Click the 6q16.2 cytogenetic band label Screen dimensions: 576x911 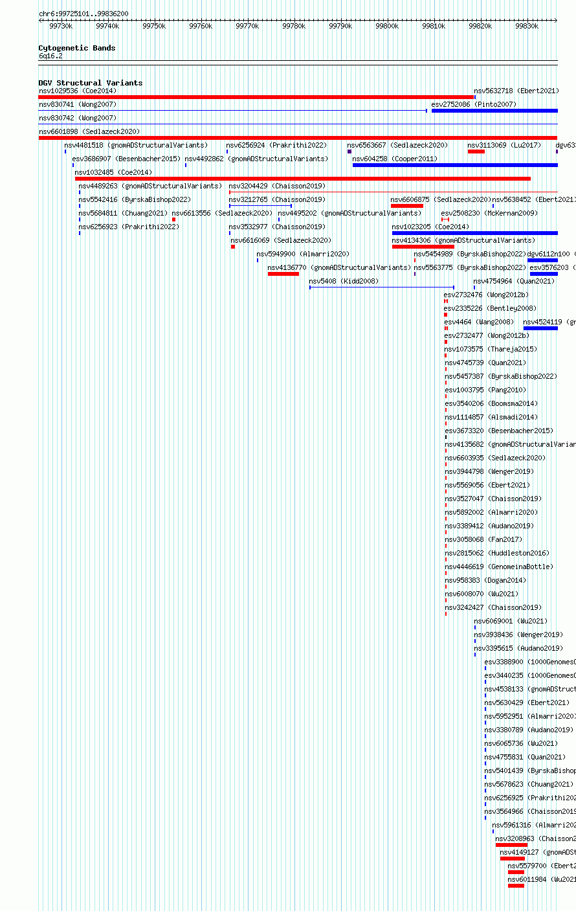pyautogui.click(x=50, y=56)
